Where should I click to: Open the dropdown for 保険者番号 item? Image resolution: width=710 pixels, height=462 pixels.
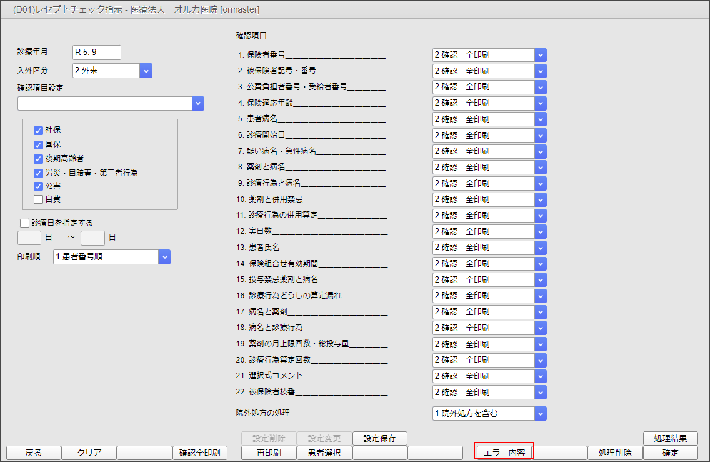click(x=541, y=54)
